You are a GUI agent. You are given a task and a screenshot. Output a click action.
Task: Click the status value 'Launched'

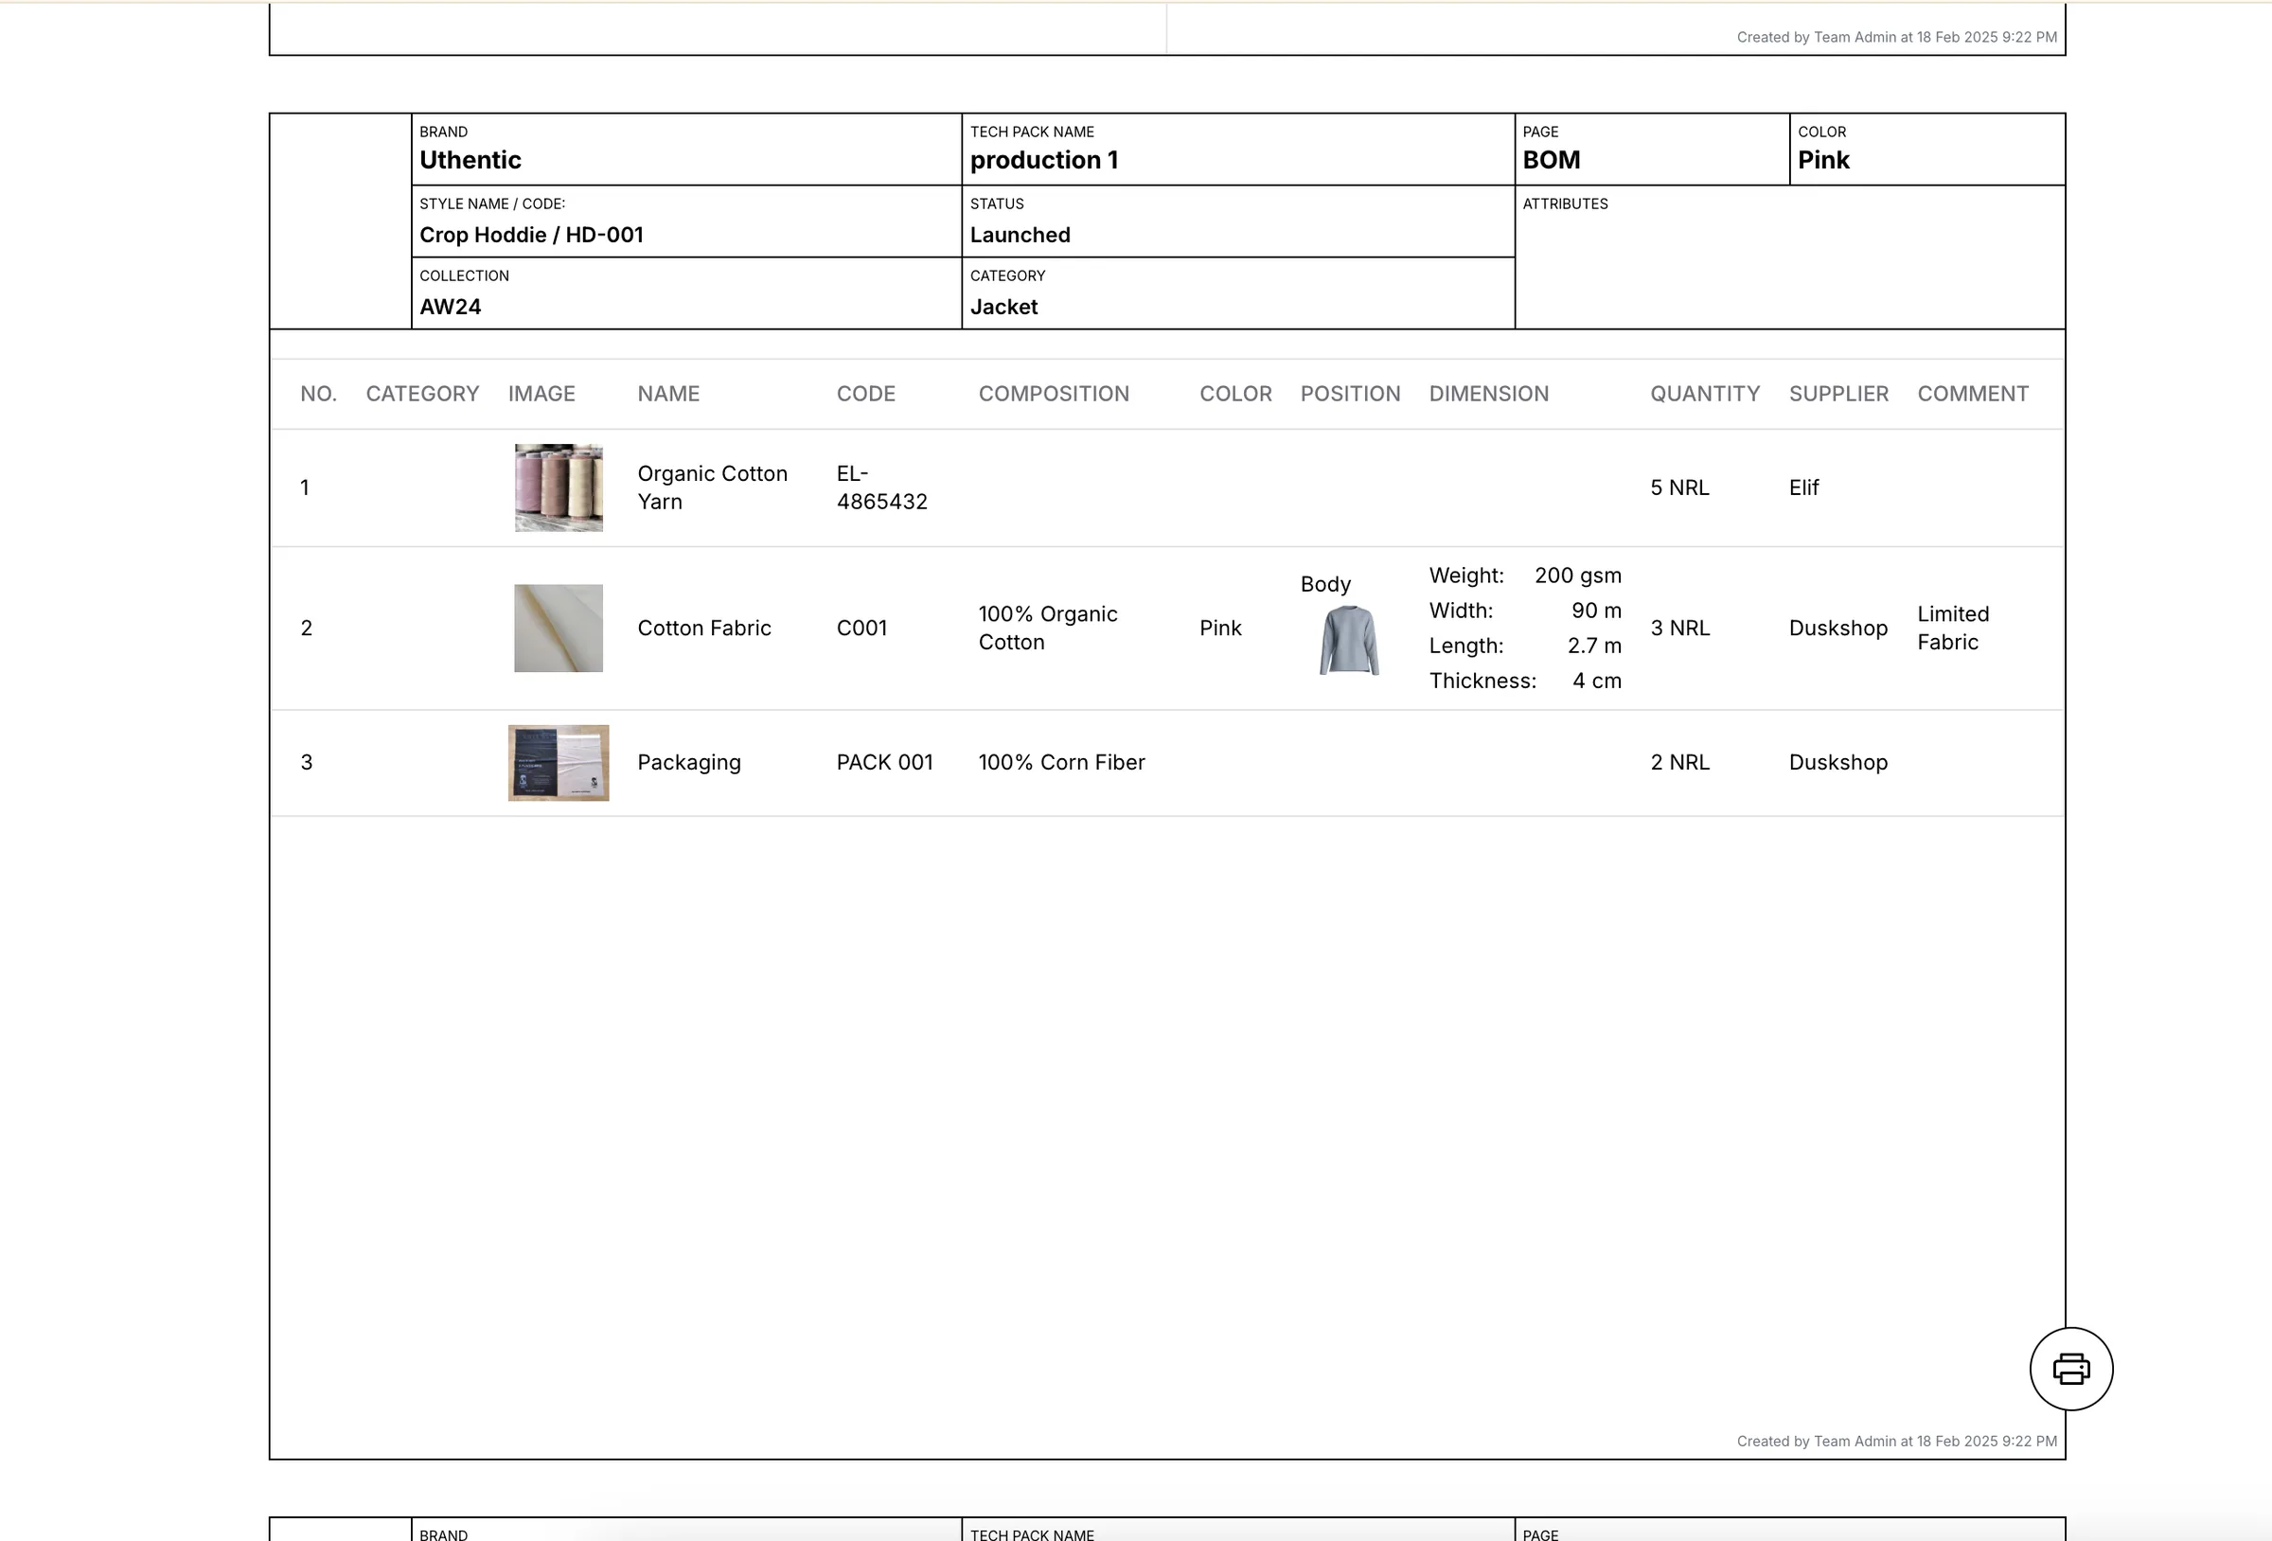[1020, 235]
